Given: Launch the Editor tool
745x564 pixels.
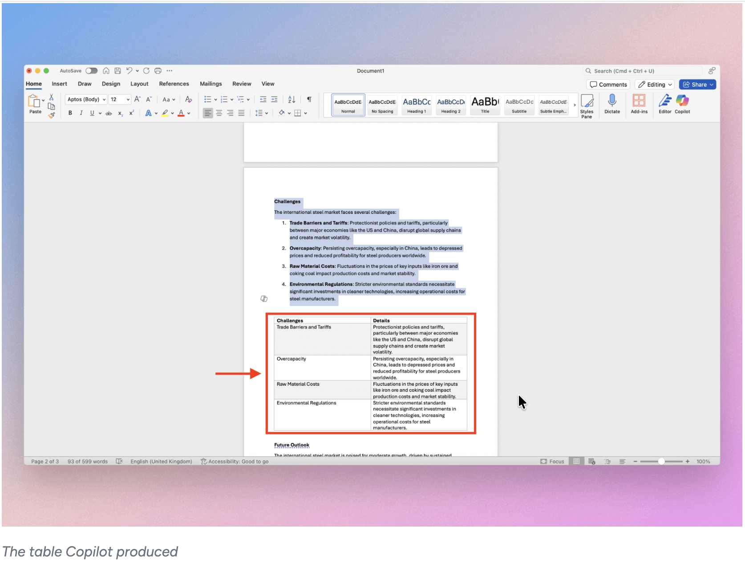Looking at the screenshot, I should [664, 105].
